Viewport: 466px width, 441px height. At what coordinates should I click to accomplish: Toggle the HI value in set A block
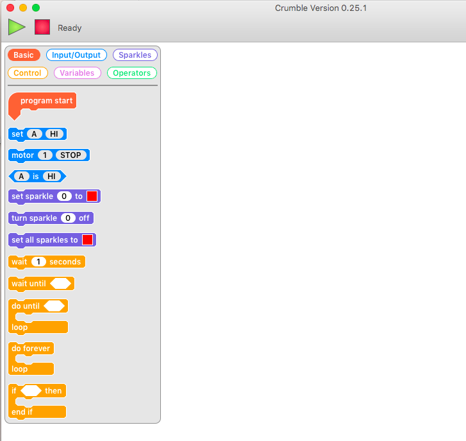[x=54, y=134]
